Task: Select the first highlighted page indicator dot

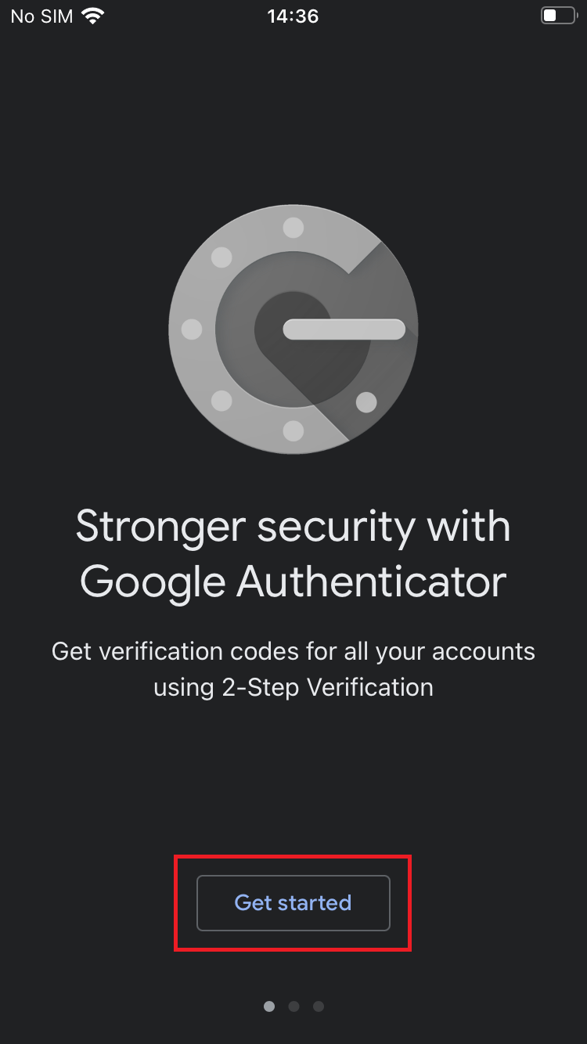Action: point(269,1006)
